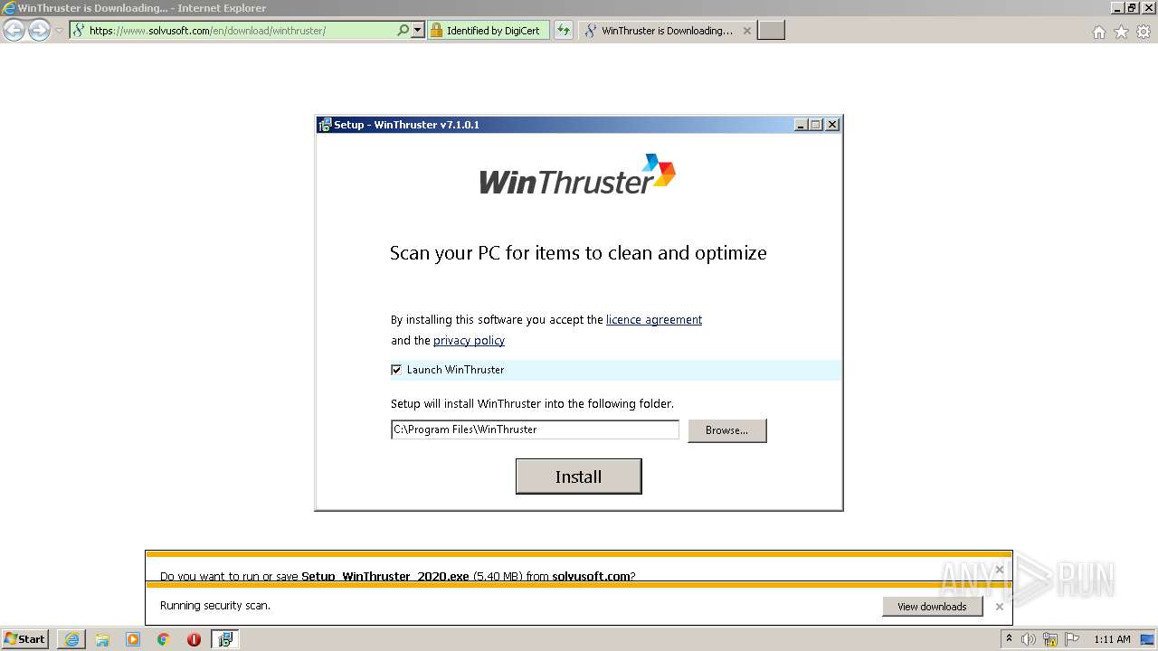Click the install folder path field
This screenshot has width=1158, height=651.
[535, 429]
